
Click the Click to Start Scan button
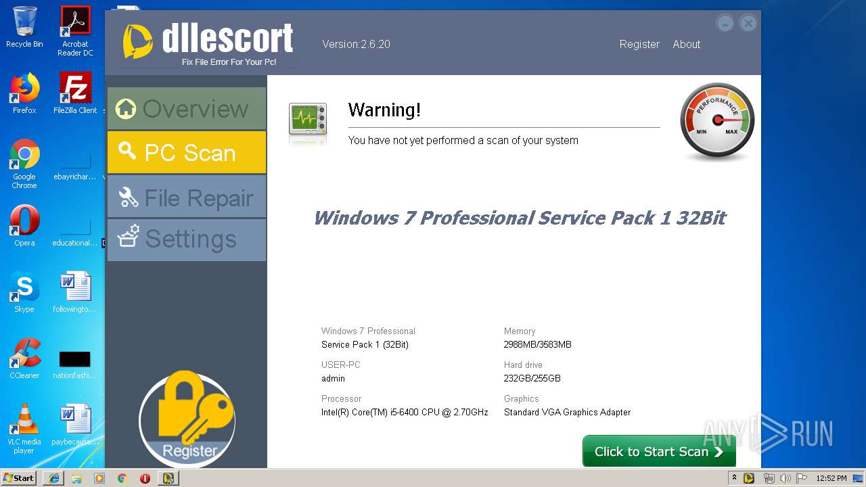[659, 451]
